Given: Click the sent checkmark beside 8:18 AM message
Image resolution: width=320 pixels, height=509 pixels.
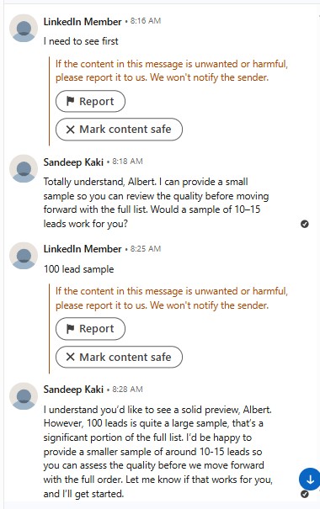Looking at the screenshot, I should 304,224.
